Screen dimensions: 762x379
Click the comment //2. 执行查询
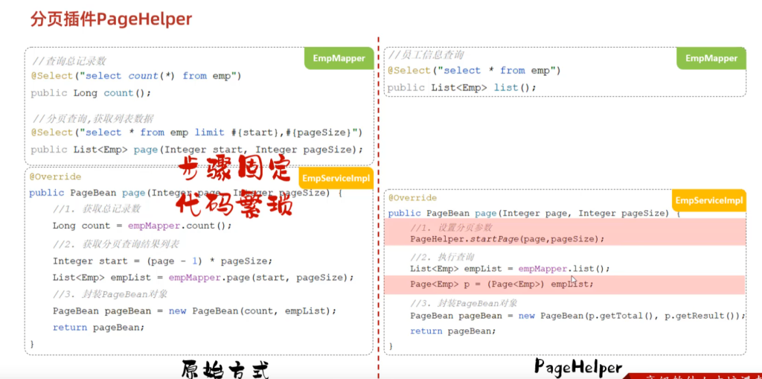point(442,257)
